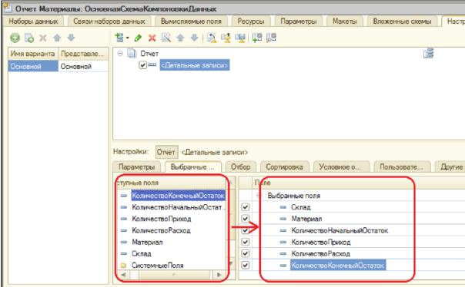Click the red X delete structure element icon

(x=152, y=38)
